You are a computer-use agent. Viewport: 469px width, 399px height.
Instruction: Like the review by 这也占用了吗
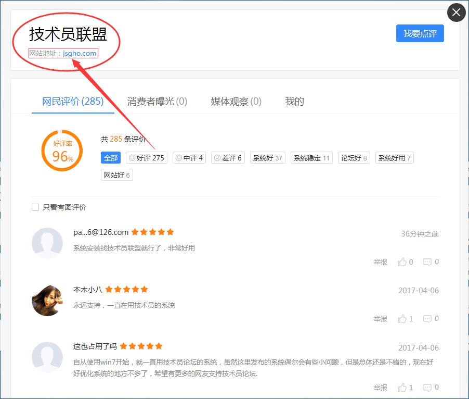pos(402,388)
